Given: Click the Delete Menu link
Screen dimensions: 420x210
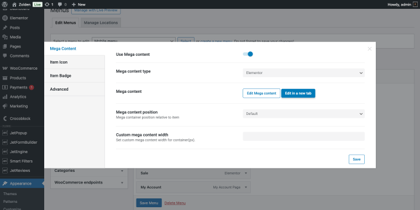Looking at the screenshot, I should (175, 203).
